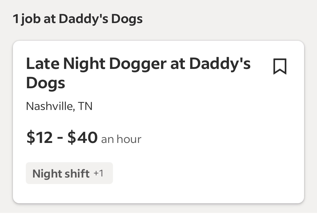This screenshot has height=214, width=317.
Task: Toggle the saved state of the job
Action: click(x=280, y=66)
